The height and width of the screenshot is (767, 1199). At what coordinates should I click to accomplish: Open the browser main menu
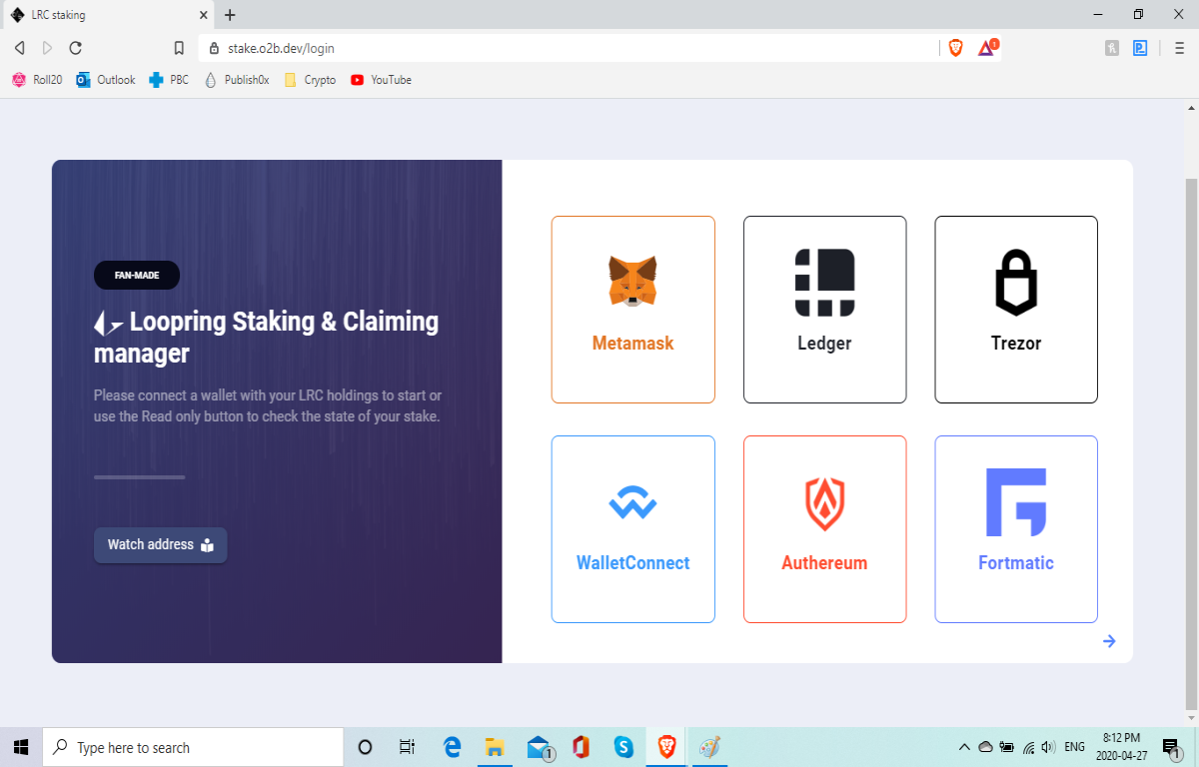coord(1180,48)
